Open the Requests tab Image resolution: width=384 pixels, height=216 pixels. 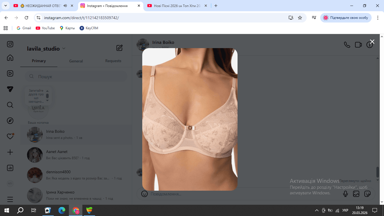pos(113,61)
